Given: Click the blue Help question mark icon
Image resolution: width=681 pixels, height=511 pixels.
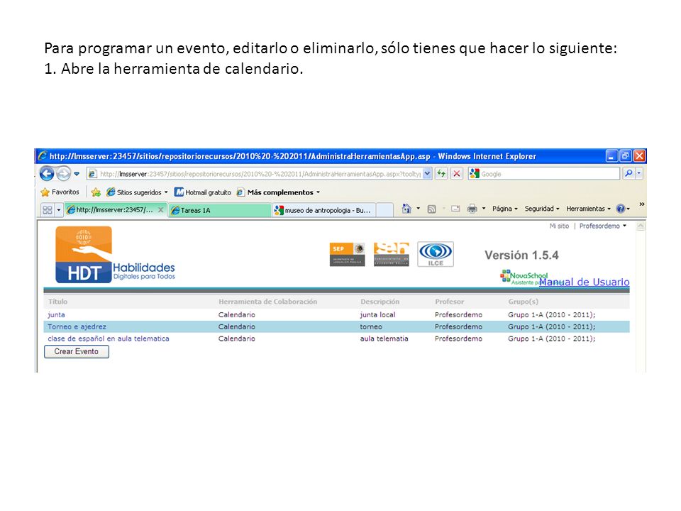Looking at the screenshot, I should [621, 209].
